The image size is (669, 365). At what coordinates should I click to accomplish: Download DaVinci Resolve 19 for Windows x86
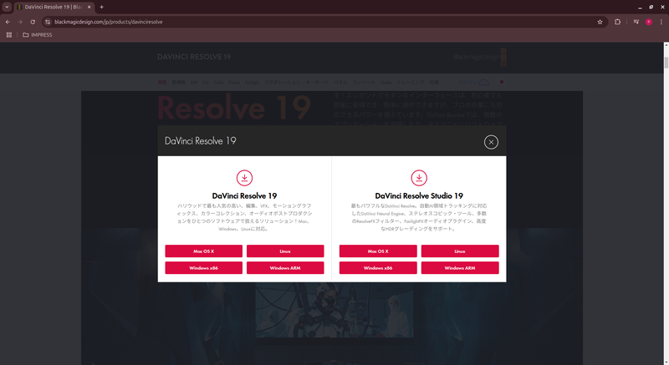point(203,268)
